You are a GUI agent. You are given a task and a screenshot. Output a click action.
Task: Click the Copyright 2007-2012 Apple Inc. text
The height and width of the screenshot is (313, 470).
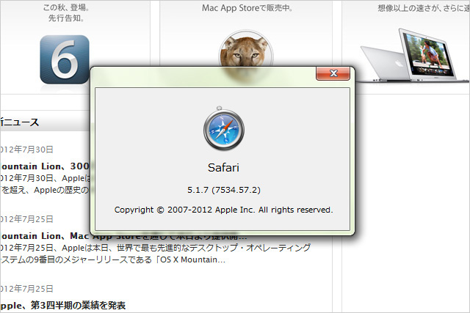tap(223, 210)
